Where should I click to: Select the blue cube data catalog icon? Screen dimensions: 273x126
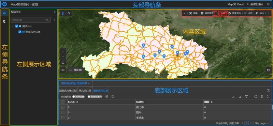click(x=4, y=13)
